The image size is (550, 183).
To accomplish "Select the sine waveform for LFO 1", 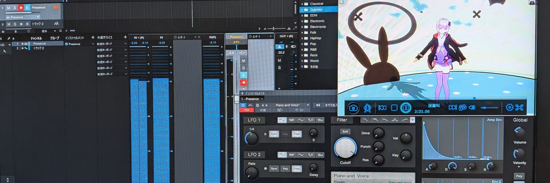I will pos(282,120).
